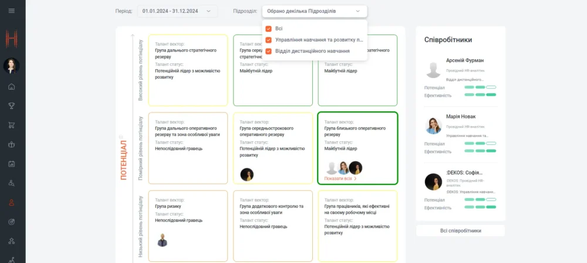Uncheck 'Відділ дистанційного навчання' option
This screenshot has width=587, height=263.
coord(268,51)
